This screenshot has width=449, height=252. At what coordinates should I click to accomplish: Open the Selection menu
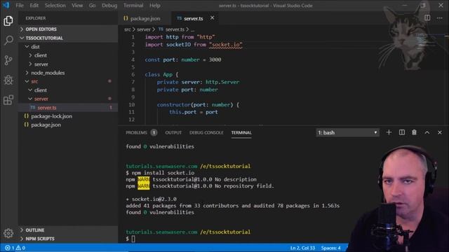tap(55, 6)
